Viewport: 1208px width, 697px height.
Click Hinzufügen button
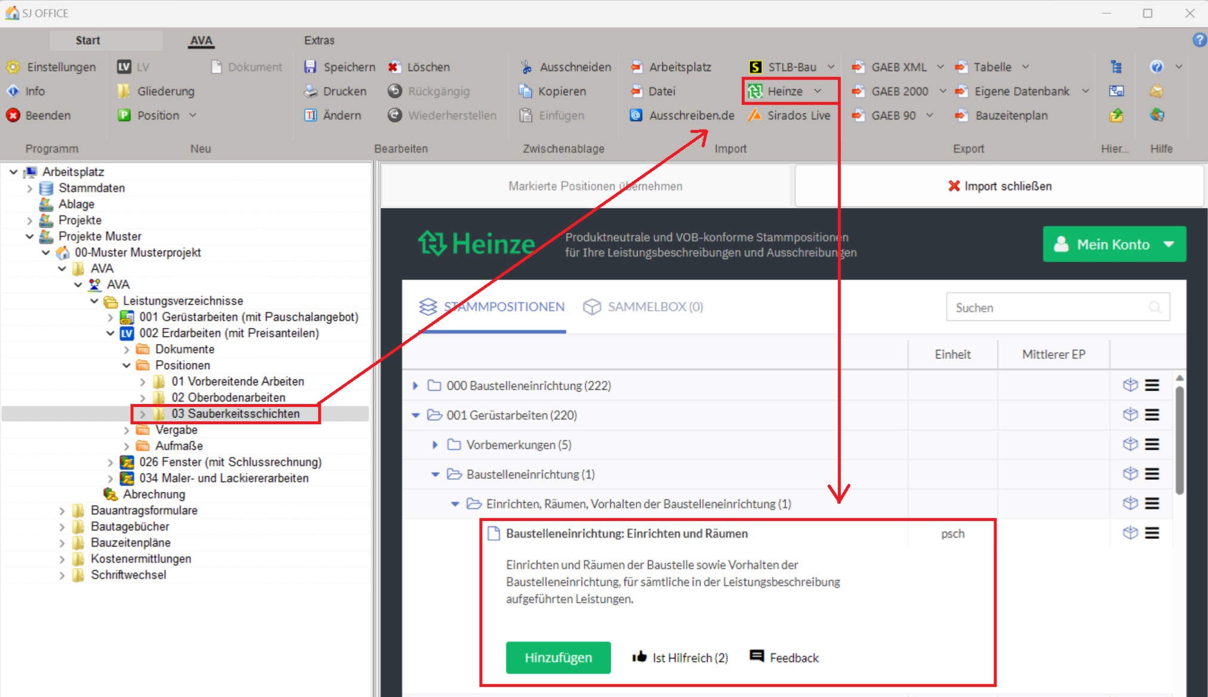click(558, 658)
